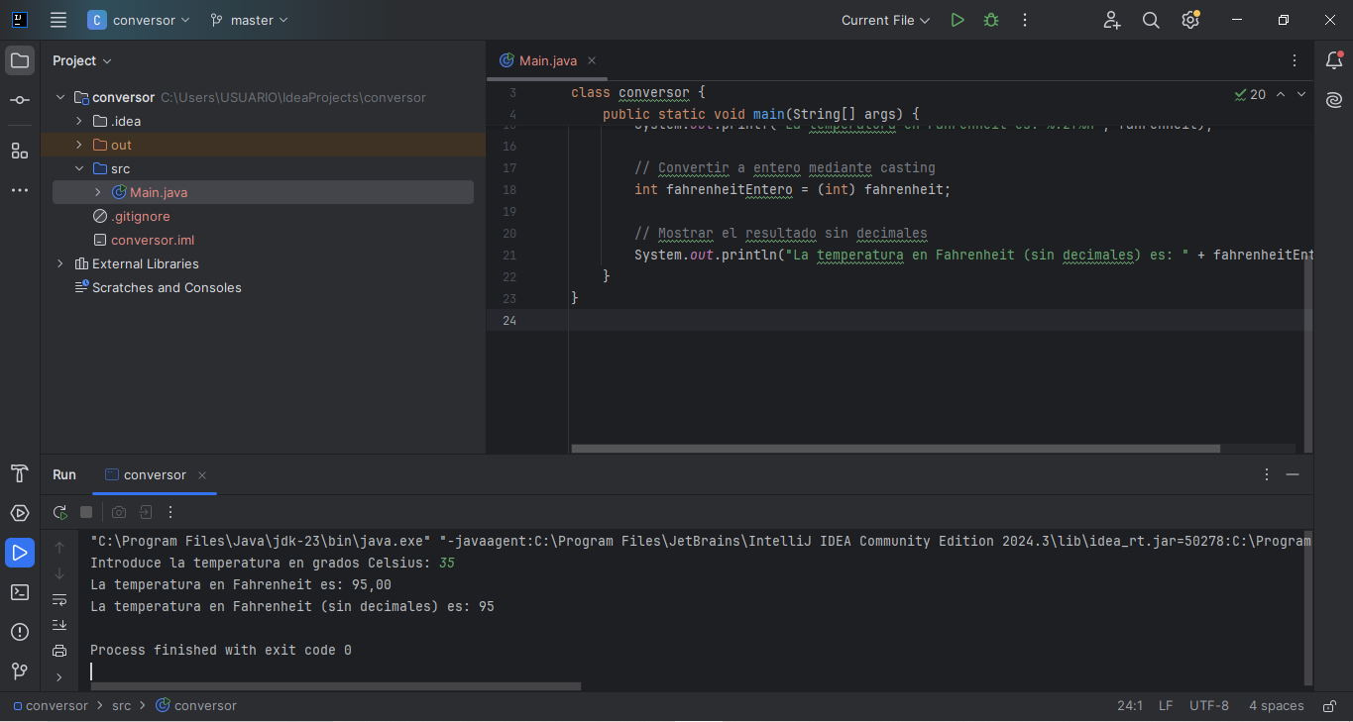Show more tool windows
Viewport: 1353px width, 722px height.
point(20,190)
